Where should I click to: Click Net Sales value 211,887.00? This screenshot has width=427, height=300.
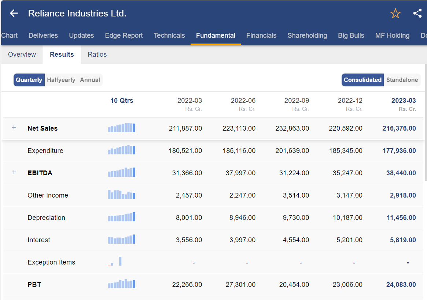(185, 128)
